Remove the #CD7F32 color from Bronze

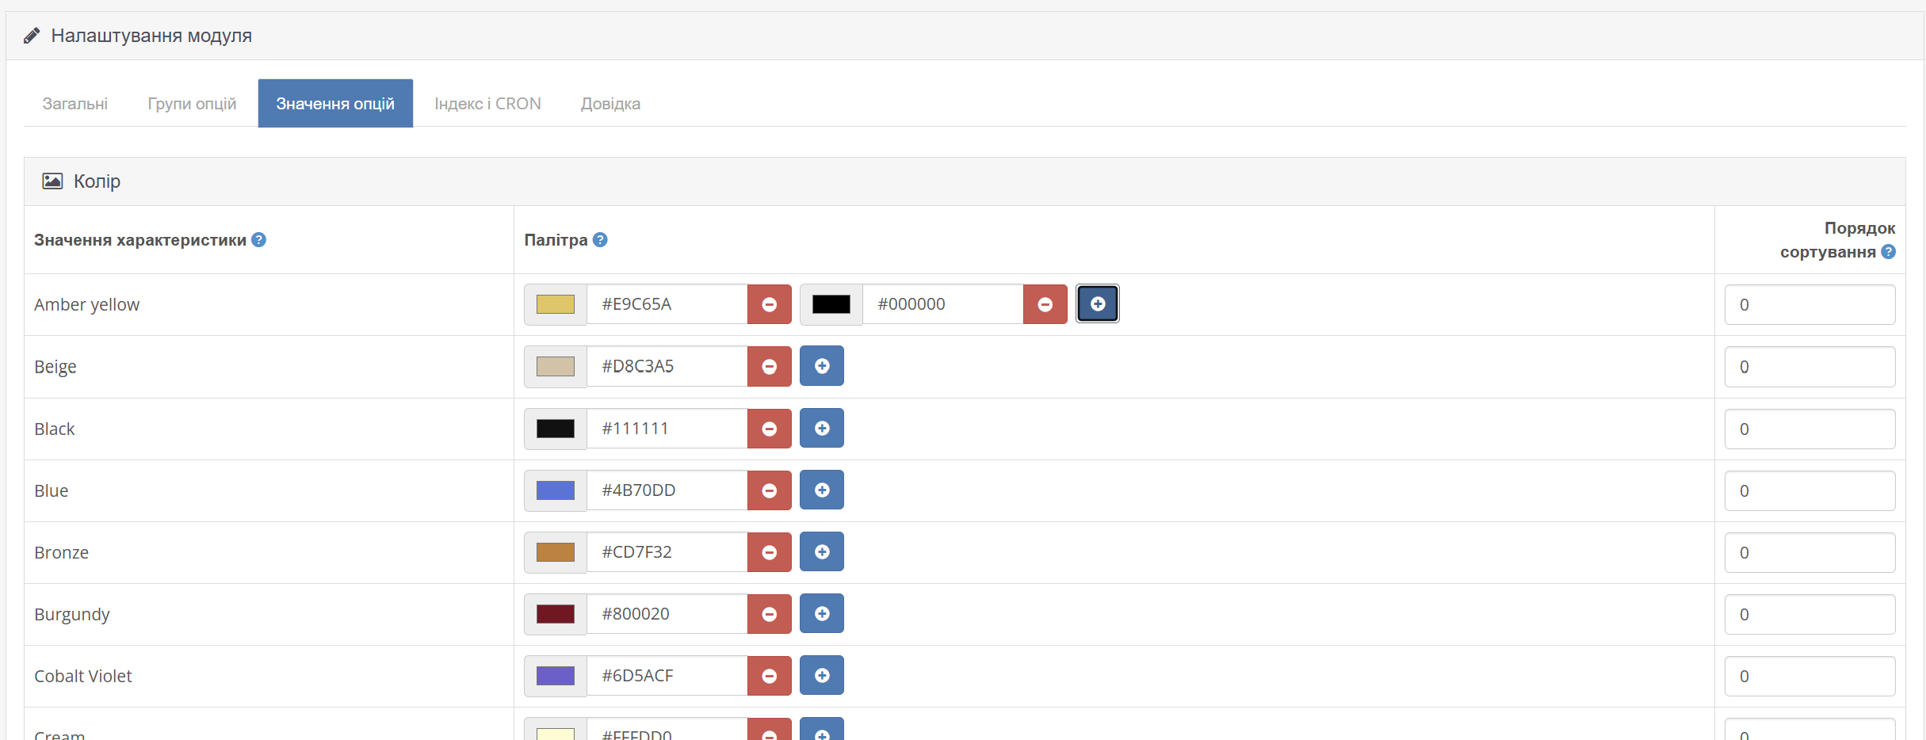click(769, 552)
